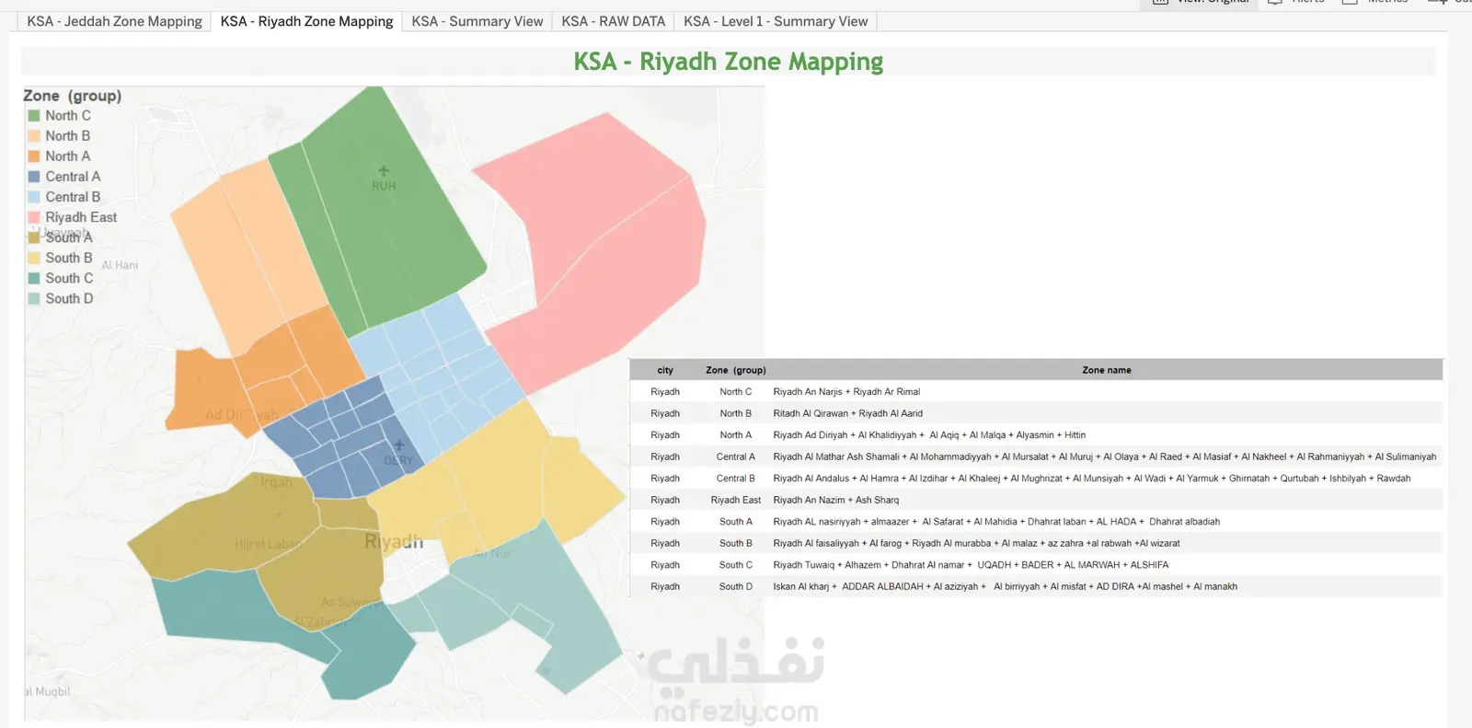Click the 'Central B' cell in the table

736,479
